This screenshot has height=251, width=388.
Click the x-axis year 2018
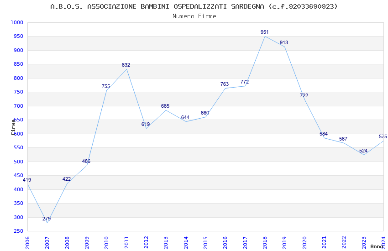(265, 243)
